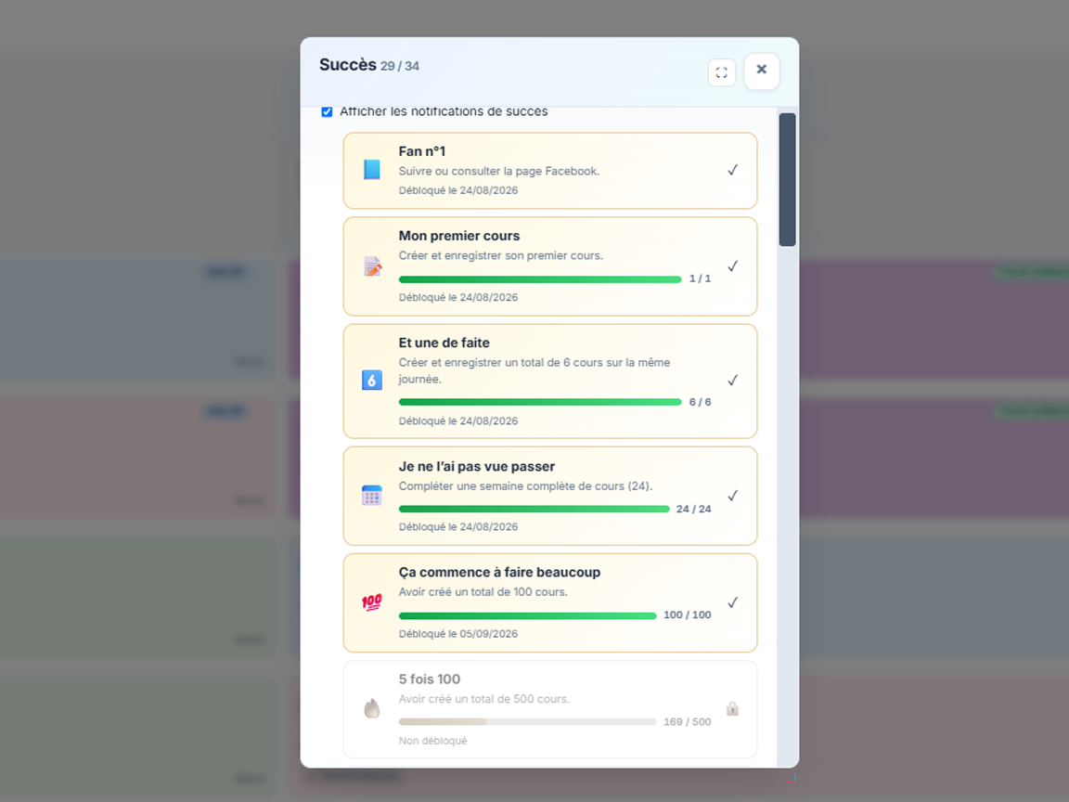Image resolution: width=1069 pixels, height=802 pixels.
Task: Click the checkmark on the Fan n°1 card
Action: pos(732,170)
